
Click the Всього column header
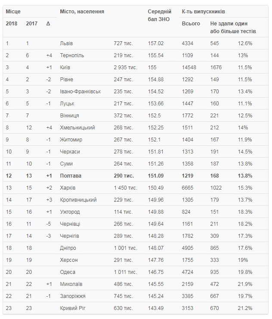pyautogui.click(x=191, y=23)
